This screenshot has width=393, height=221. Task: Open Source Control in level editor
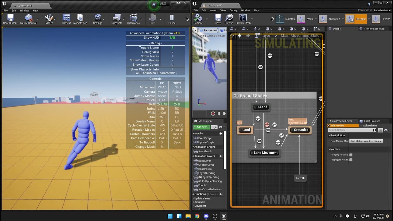28,19
